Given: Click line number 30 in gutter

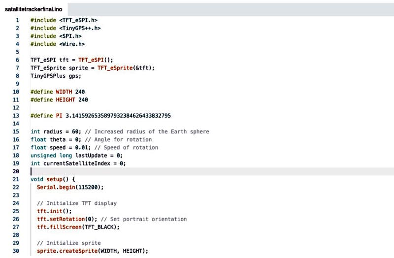Looking at the screenshot, I should [16, 251].
